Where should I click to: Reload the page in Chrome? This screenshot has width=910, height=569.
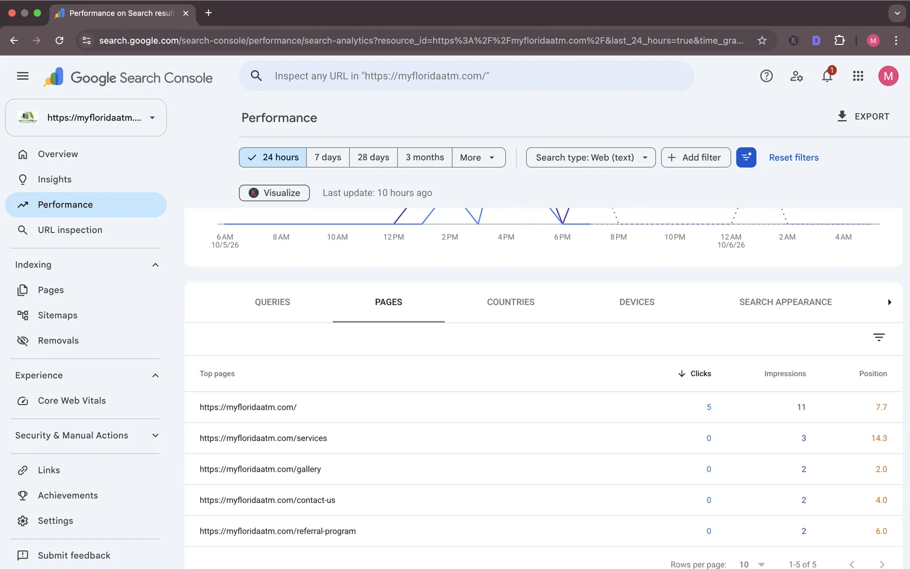pos(59,40)
